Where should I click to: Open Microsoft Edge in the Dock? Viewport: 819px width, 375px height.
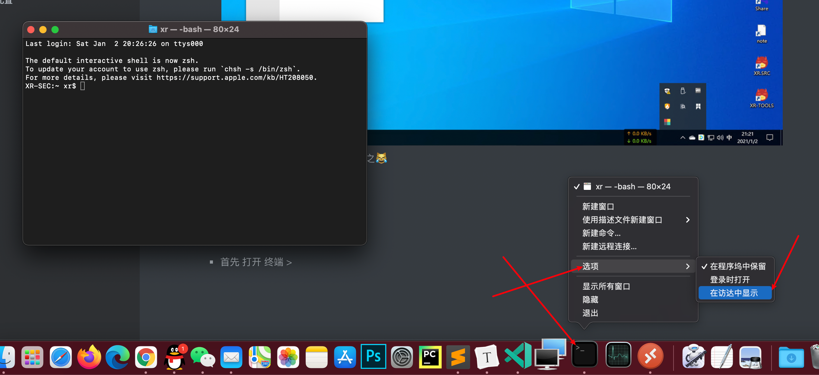coord(117,357)
